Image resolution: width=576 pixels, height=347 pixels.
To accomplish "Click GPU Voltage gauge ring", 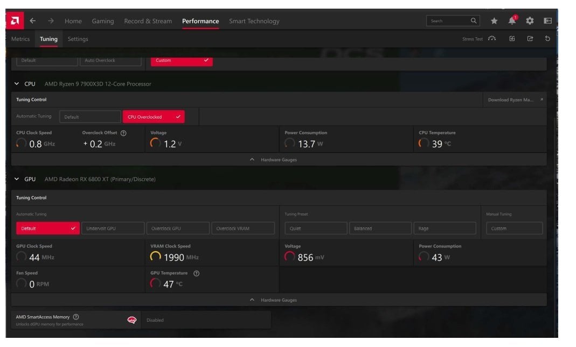I will (x=290, y=256).
